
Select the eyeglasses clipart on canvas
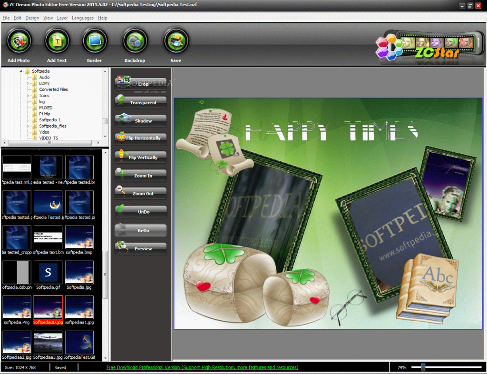click(x=348, y=307)
